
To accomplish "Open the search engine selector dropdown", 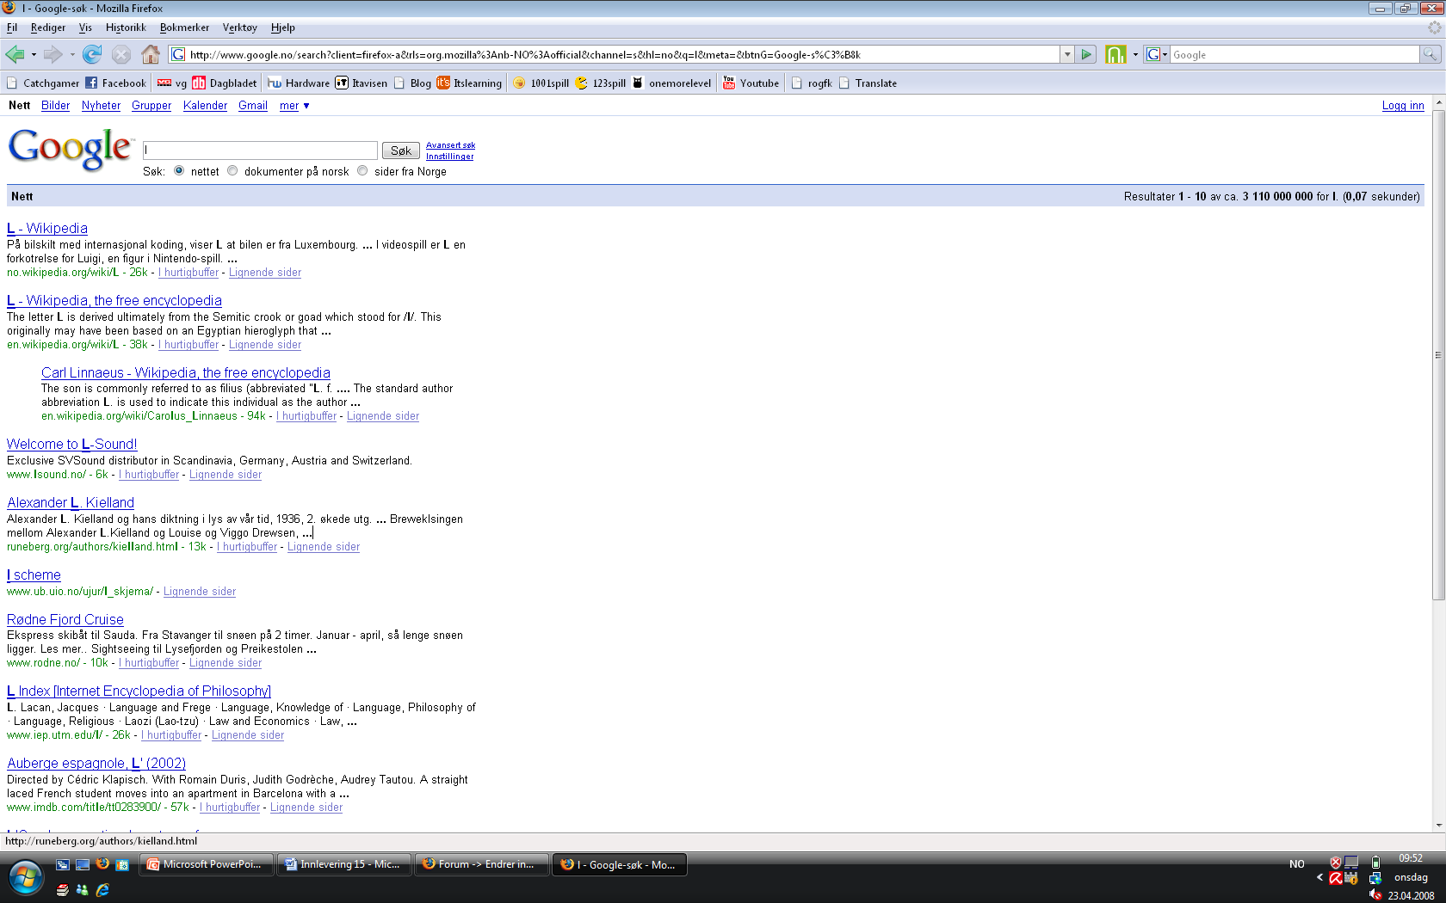I will (1156, 54).
